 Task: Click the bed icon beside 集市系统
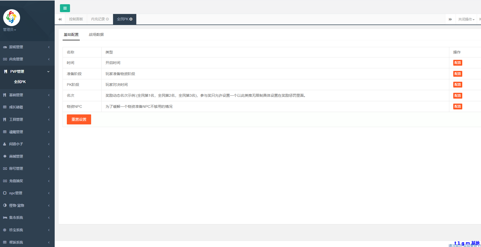pos(5,218)
